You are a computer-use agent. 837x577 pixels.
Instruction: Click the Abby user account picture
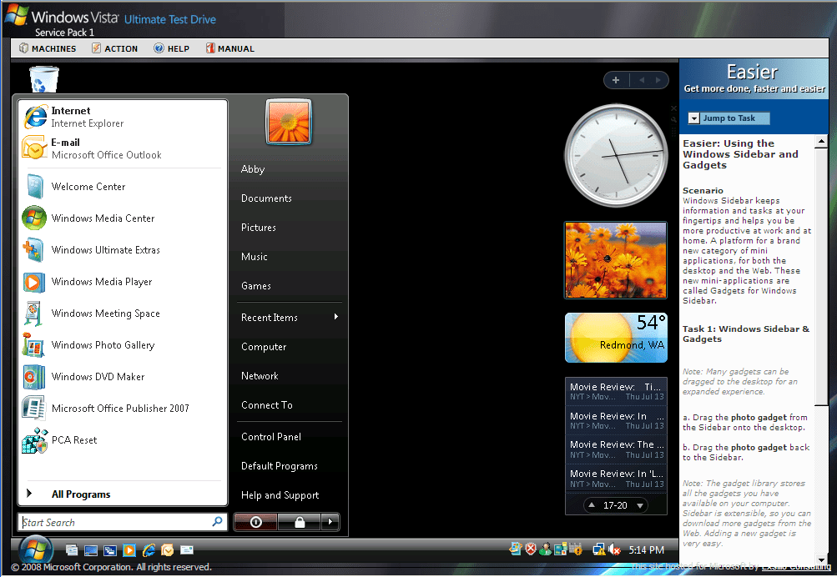(x=289, y=122)
